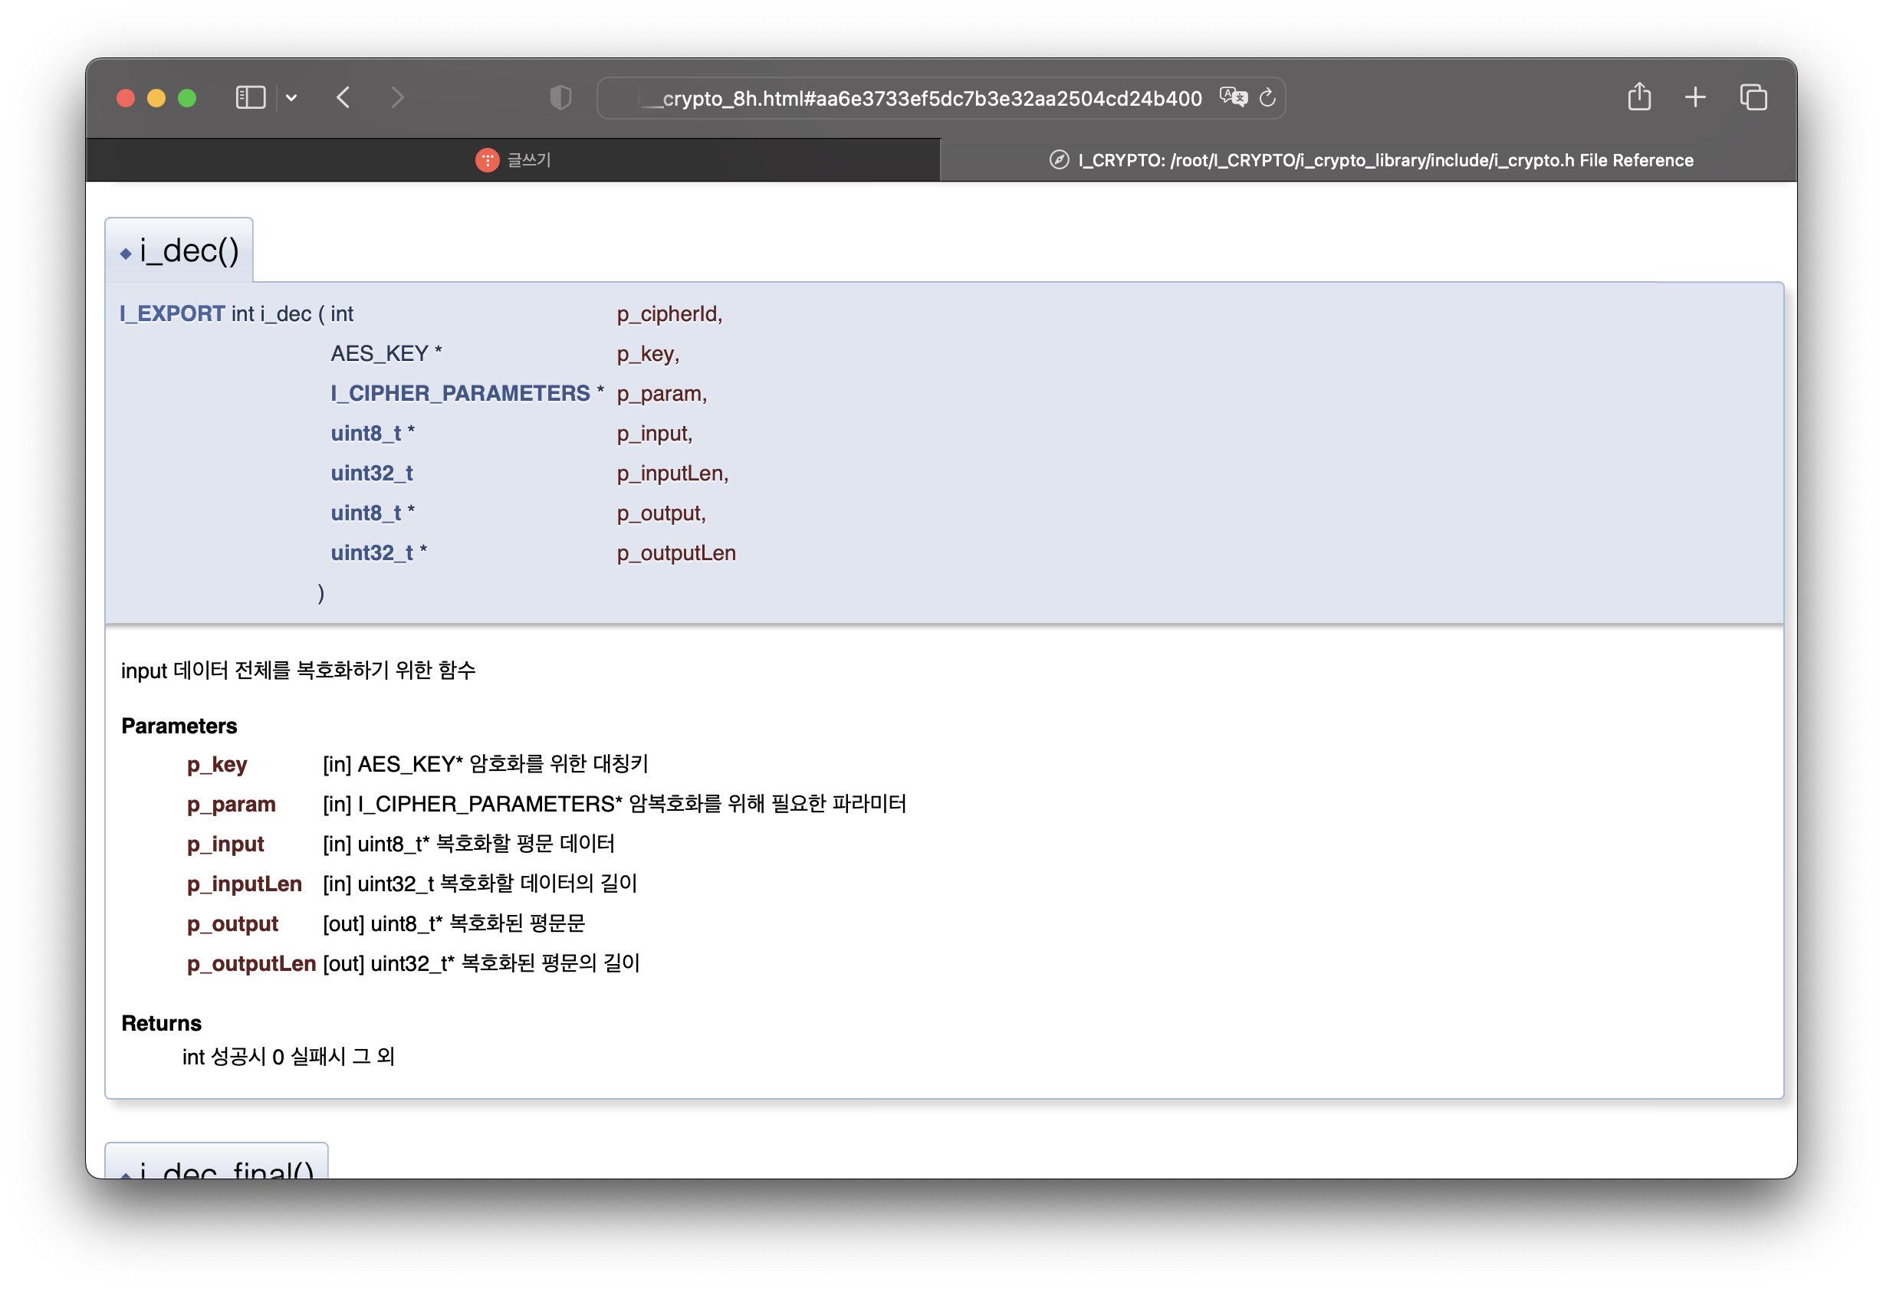Click the uint32_t link beside p_inputLen

tap(371, 473)
